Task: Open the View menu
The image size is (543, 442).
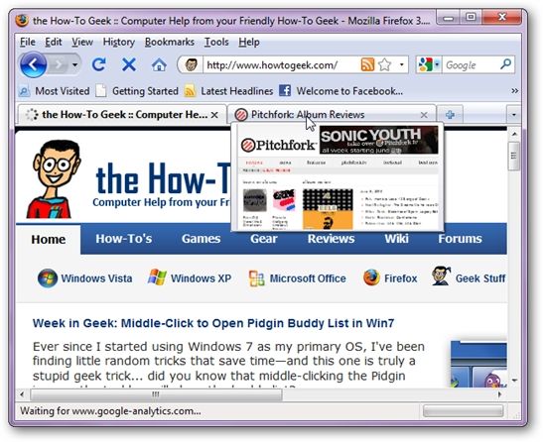Action: point(82,42)
